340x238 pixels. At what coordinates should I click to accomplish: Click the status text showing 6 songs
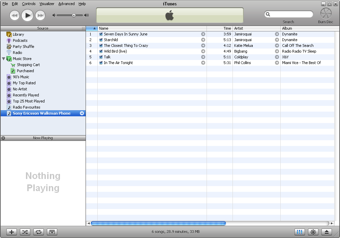[176, 232]
